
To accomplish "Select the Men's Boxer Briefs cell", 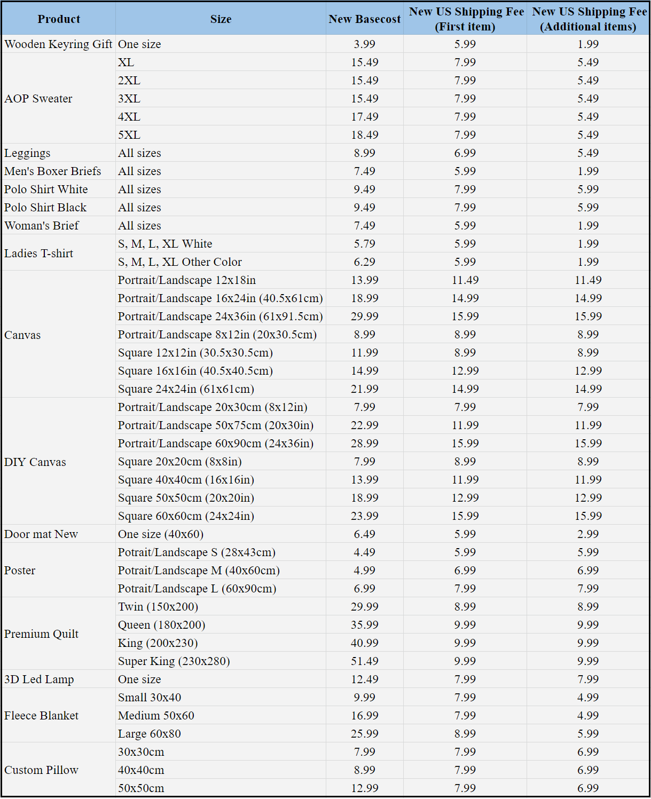I will 53,171.
